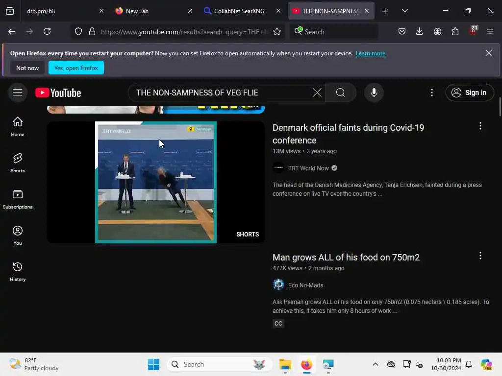Screen dimensions: 502x376
Task: Open Firefox application hamburger menu
Action: pyautogui.click(x=490, y=31)
